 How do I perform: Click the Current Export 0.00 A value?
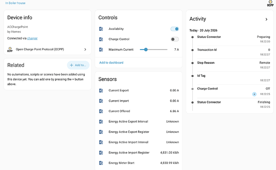pos(174,91)
